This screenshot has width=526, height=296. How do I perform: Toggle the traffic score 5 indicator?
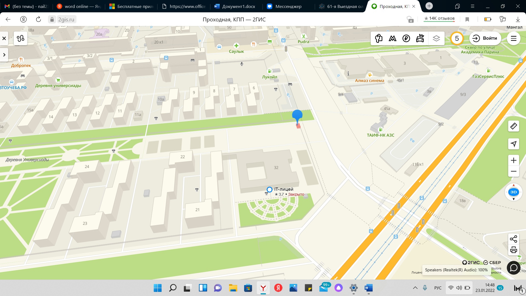(457, 38)
